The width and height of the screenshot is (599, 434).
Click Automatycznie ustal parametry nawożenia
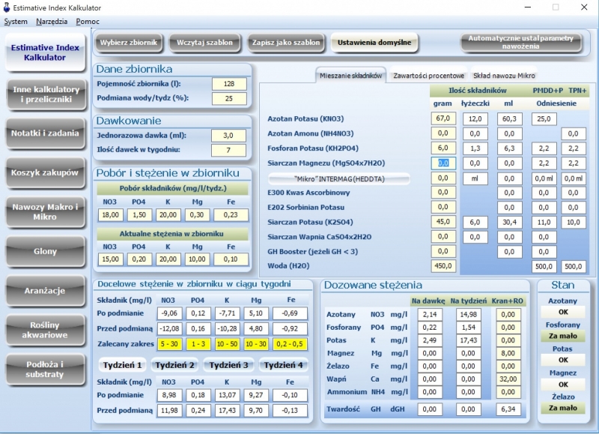click(x=520, y=43)
